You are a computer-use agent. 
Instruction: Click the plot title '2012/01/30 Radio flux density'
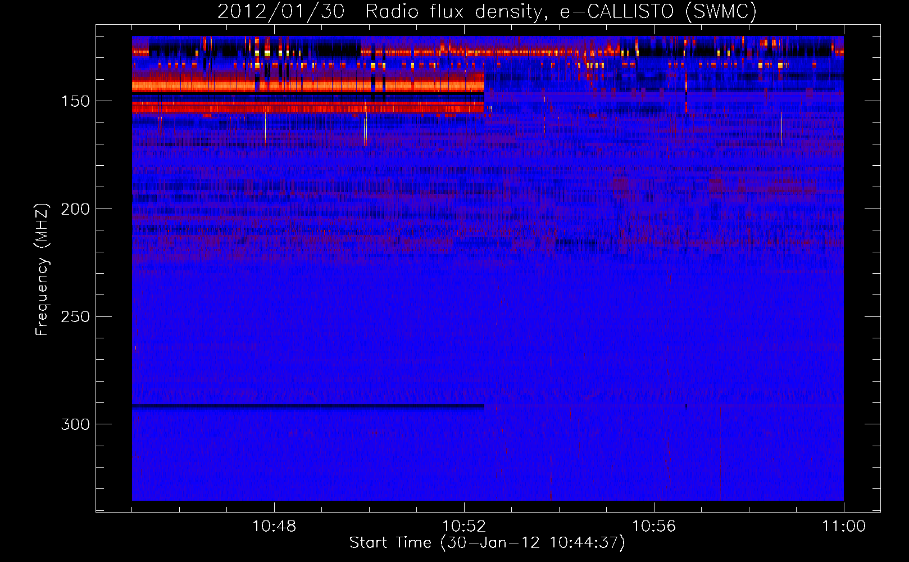click(383, 12)
